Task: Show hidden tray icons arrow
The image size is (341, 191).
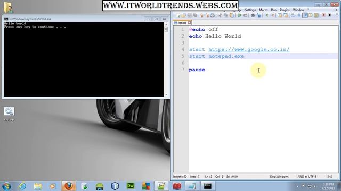Action: 297,186
